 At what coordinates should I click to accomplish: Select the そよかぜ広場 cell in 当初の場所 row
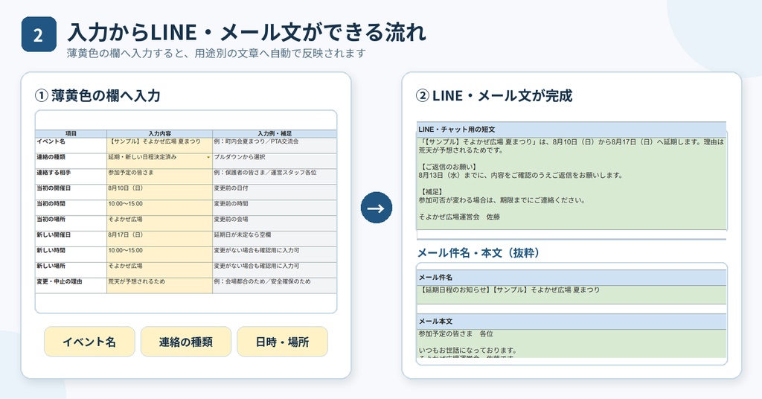point(159,223)
